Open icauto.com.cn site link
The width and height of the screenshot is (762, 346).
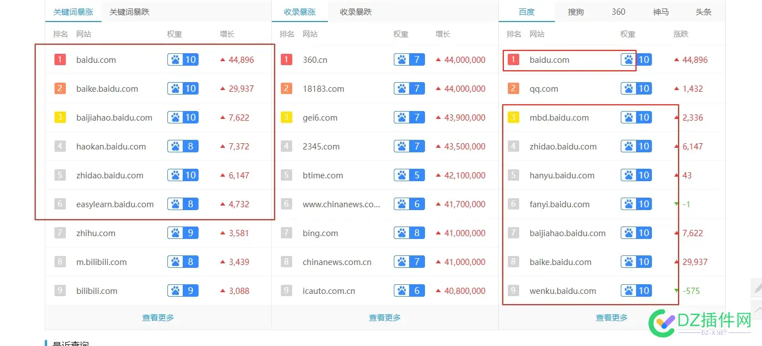pos(329,291)
